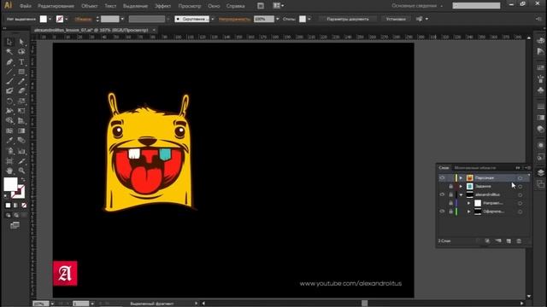
Task: Switch to the Слои tab
Action: [x=444, y=168]
